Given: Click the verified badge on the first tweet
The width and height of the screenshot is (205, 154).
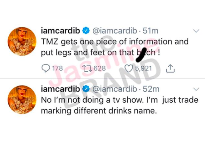Looking at the screenshot, I should 86,30.
